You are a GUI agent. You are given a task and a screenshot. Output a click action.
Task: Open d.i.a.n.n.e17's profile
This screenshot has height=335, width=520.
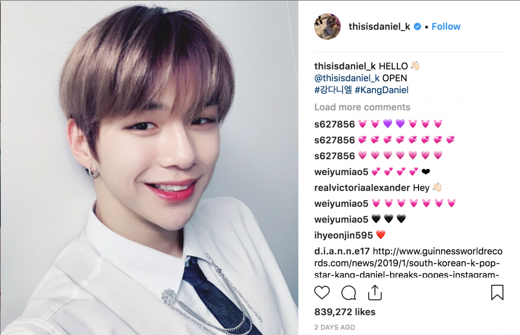[x=342, y=251]
